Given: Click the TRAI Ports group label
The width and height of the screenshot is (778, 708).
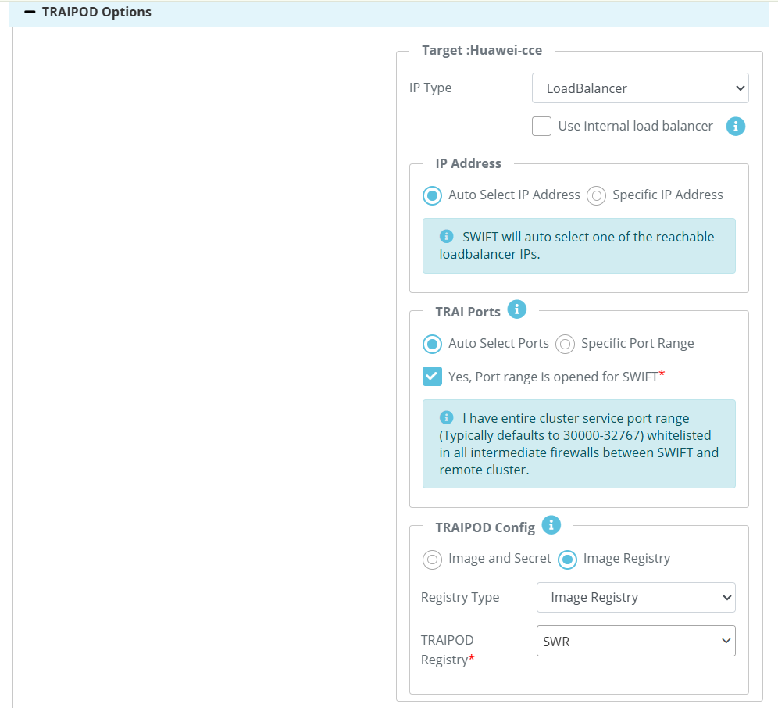Looking at the screenshot, I should [x=467, y=312].
